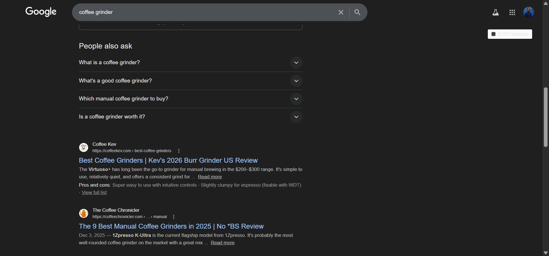Click 'The Coffee Chronicler' site name
Viewport: 549px width, 256px height.
pos(116,210)
